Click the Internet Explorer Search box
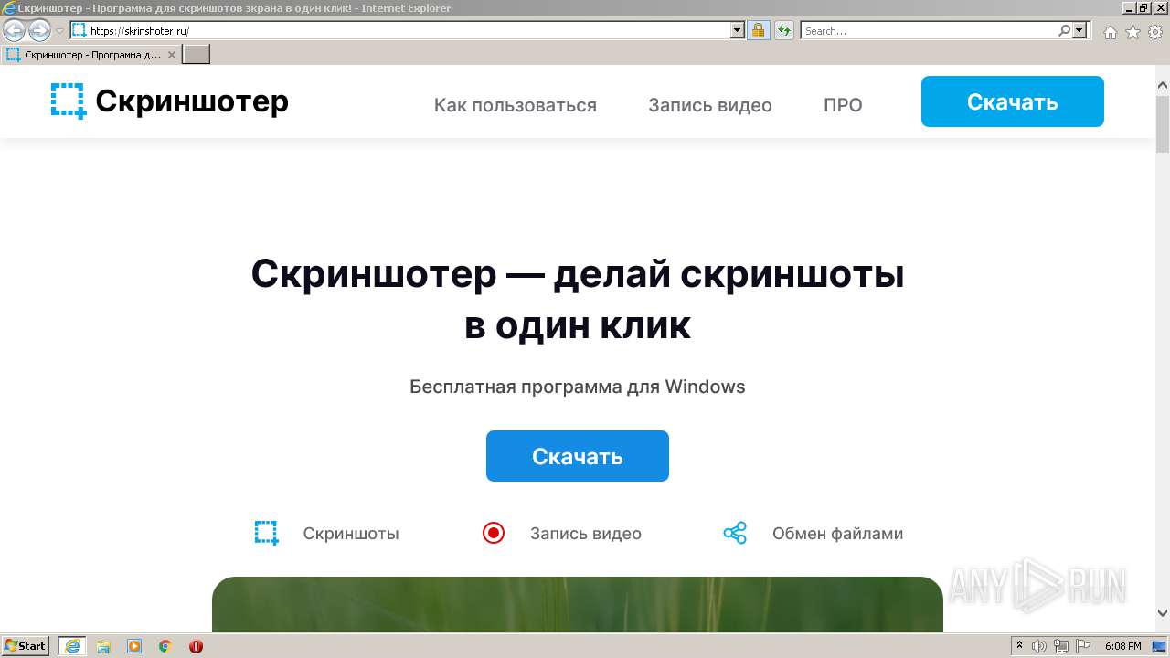Viewport: 1170px width, 658px height. coord(930,30)
